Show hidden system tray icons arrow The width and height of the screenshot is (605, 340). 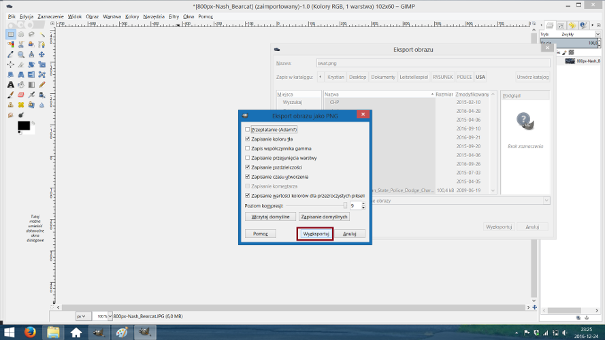tap(517, 333)
